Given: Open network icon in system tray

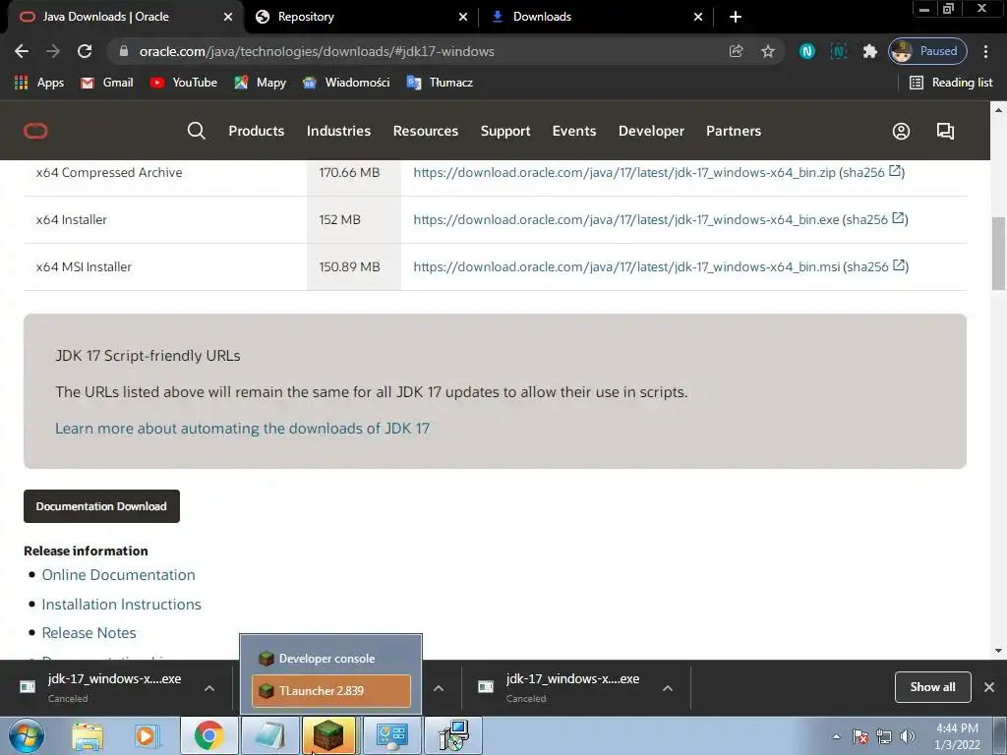Looking at the screenshot, I should pos(884,736).
